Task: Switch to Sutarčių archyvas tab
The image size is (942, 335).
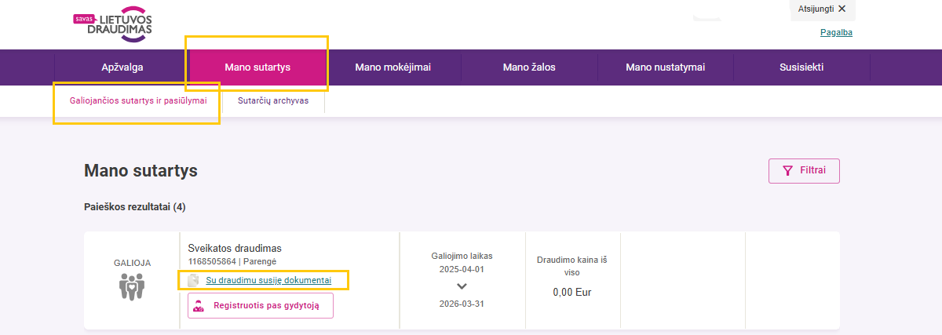Action: coord(273,101)
